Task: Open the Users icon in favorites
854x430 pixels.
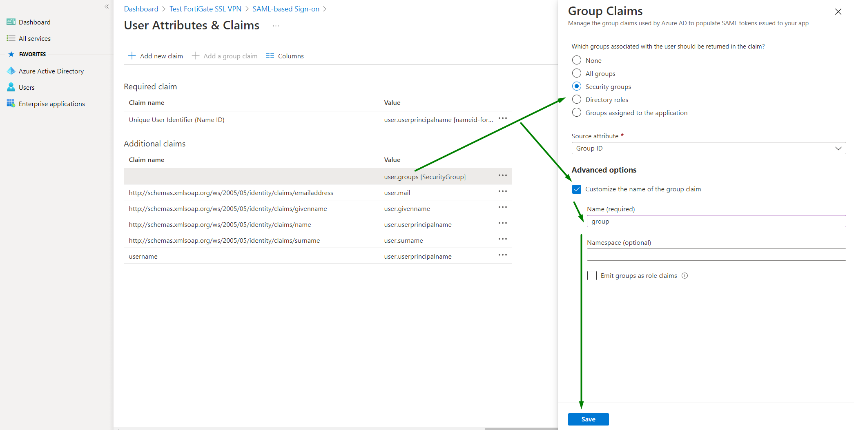Action: pos(11,87)
